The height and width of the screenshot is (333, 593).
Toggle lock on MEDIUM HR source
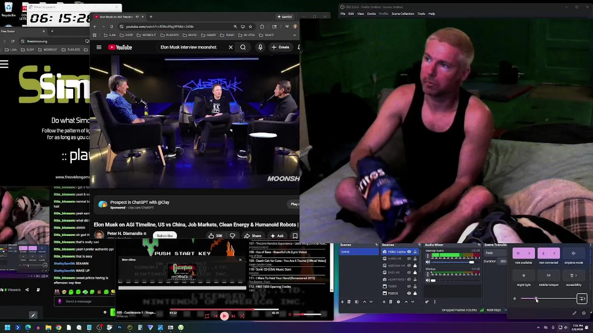[x=415, y=265]
